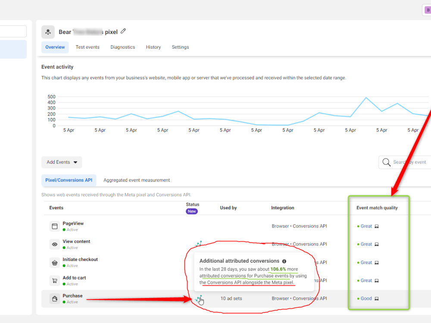Open Great match quality link for PageView

click(x=366, y=227)
